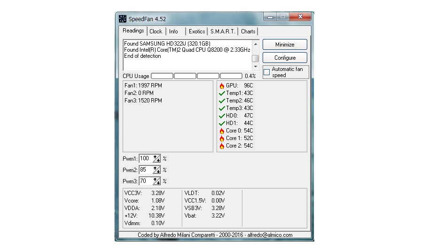Minimize SpeedFan using title bar button
Screen dimensions: 428x250
pyautogui.click(x=270, y=16)
